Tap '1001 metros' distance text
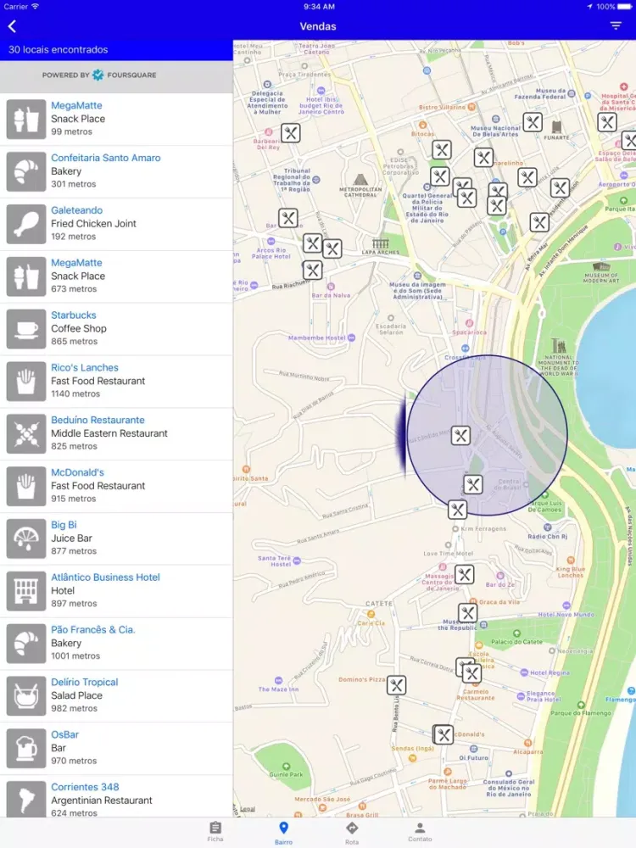 point(75,656)
